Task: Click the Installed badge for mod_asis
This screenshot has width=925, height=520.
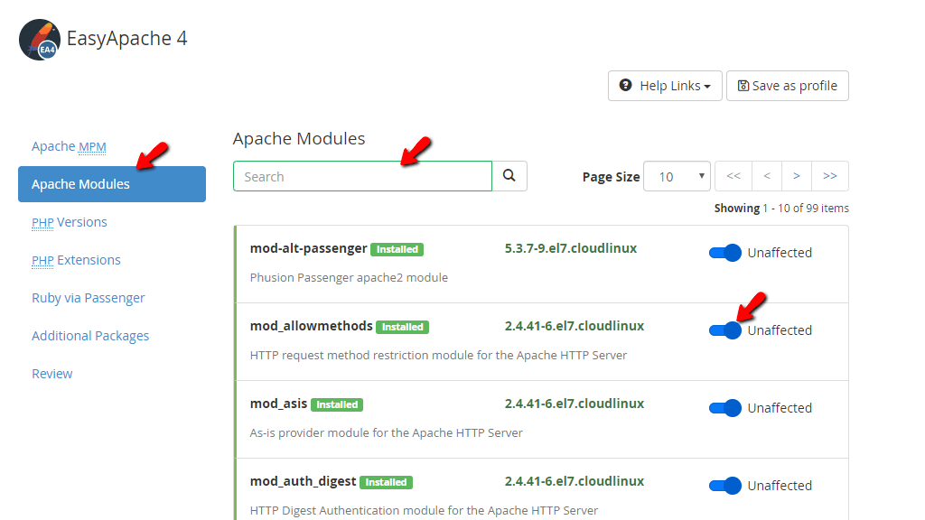Action: (x=337, y=405)
